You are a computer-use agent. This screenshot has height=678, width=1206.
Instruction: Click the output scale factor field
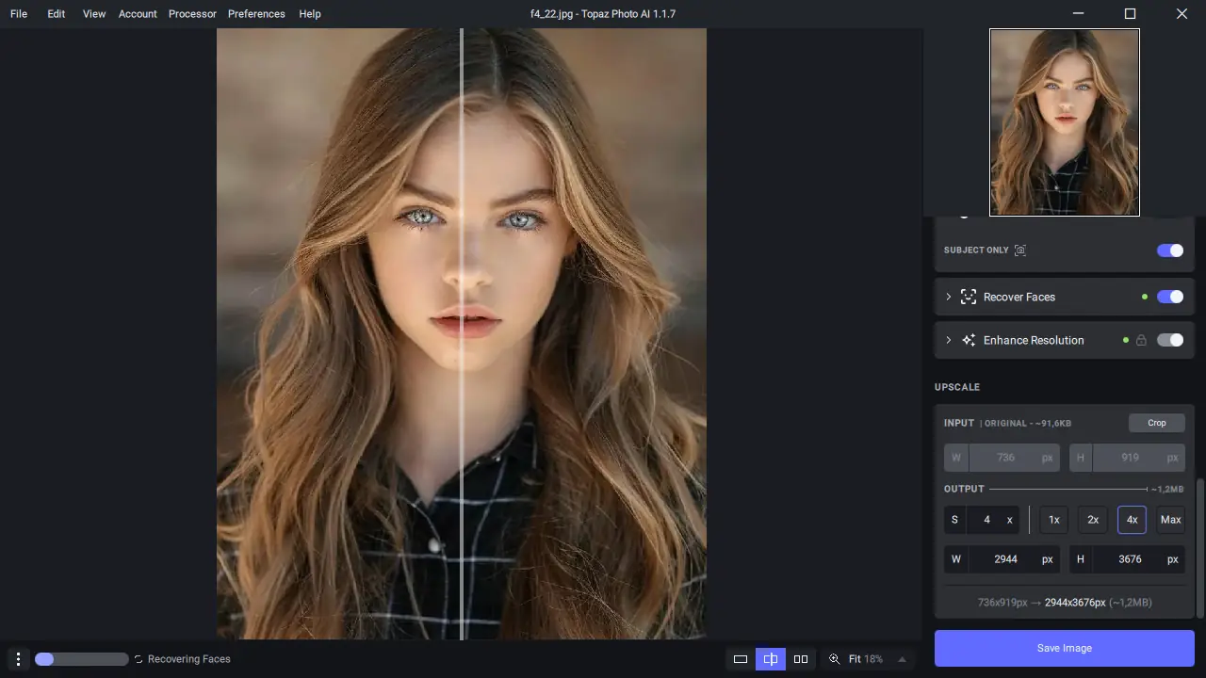(x=982, y=520)
